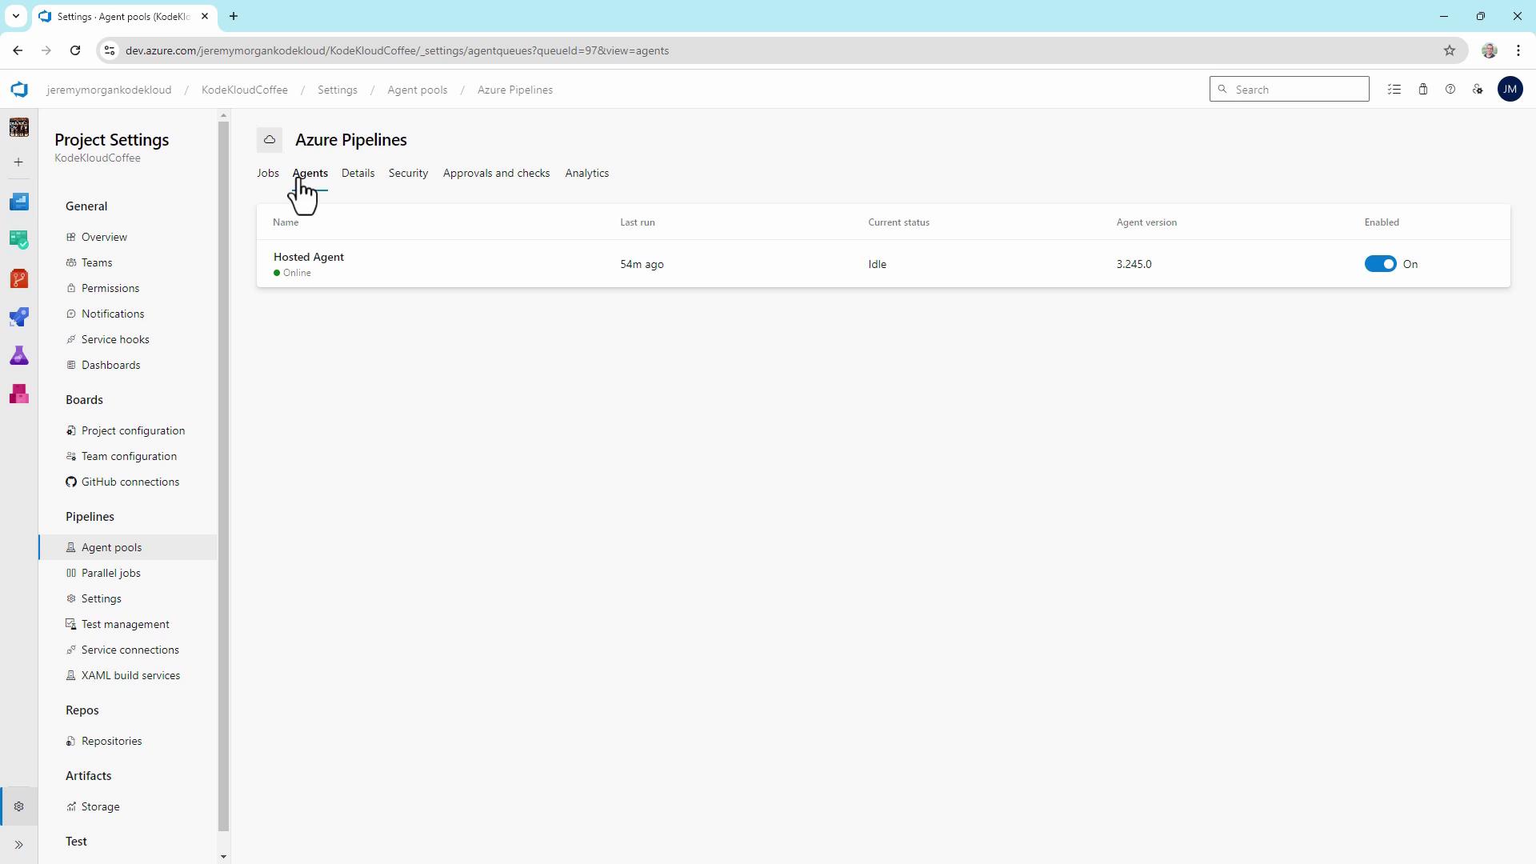Open the Chrome tab search dropdown
1536x864 pixels.
pyautogui.click(x=15, y=16)
